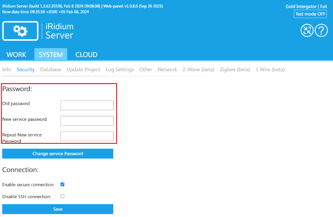Open Log Settings section
This screenshot has height=217, width=333.
[x=120, y=69]
